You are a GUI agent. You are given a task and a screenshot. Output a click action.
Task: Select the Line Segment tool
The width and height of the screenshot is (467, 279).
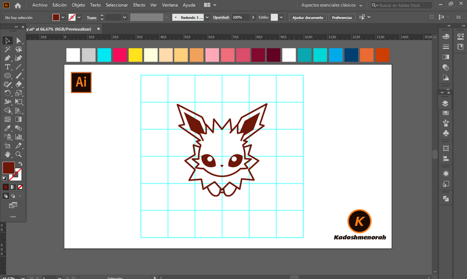pyautogui.click(x=18, y=67)
